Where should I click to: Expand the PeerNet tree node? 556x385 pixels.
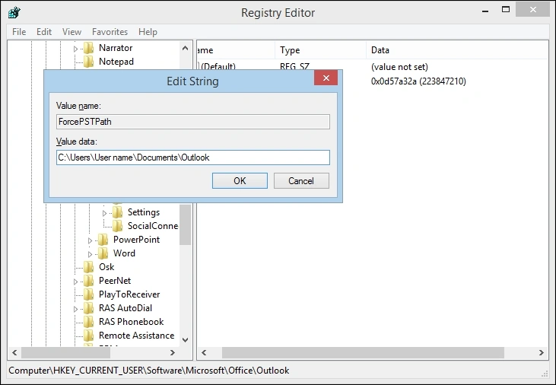pyautogui.click(x=75, y=282)
